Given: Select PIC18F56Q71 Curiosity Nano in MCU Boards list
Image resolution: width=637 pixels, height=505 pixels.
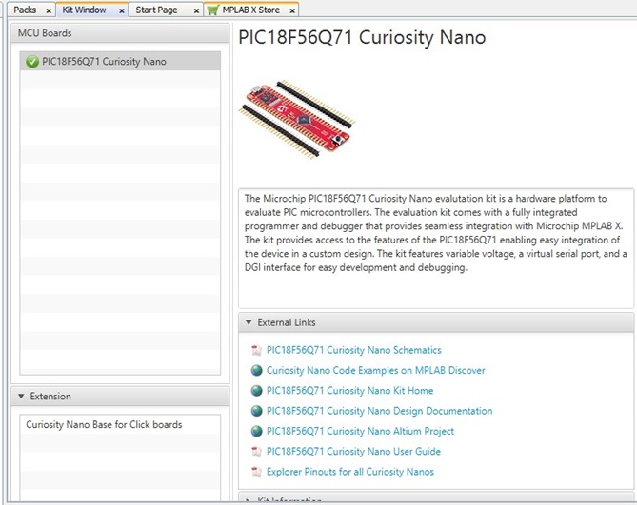Looking at the screenshot, I should [120, 61].
